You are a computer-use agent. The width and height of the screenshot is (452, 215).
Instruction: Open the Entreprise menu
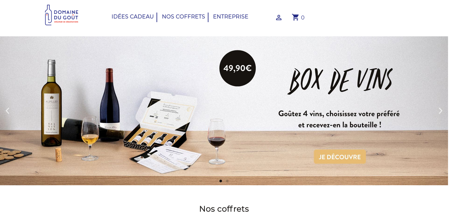tap(231, 17)
